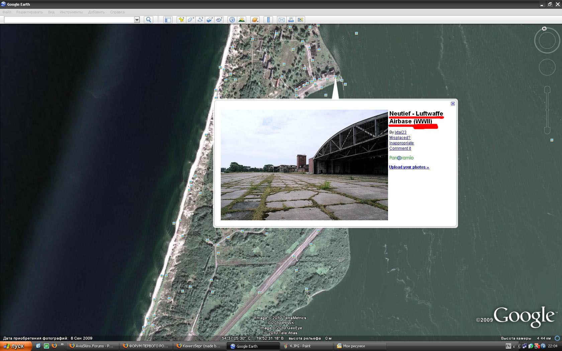Screen dimensions: 562x351
Task: Click the hangar photo thumbnail
Action: 304,165
